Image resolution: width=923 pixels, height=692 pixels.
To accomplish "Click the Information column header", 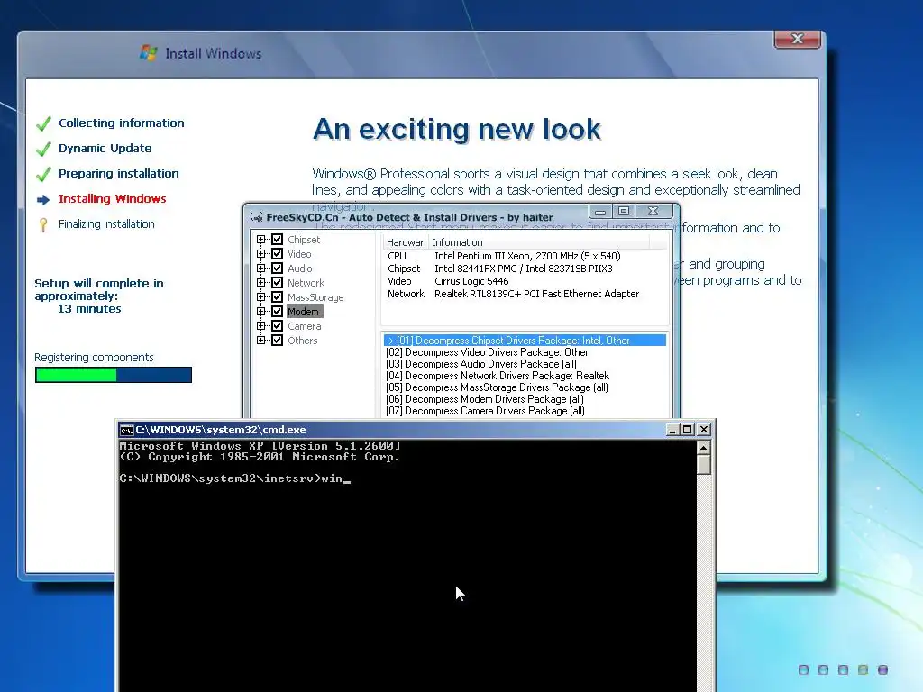I will [x=539, y=242].
